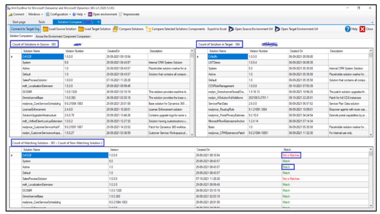
Task: Open the Configuration dropdown in the top bar
Action: coord(58,14)
